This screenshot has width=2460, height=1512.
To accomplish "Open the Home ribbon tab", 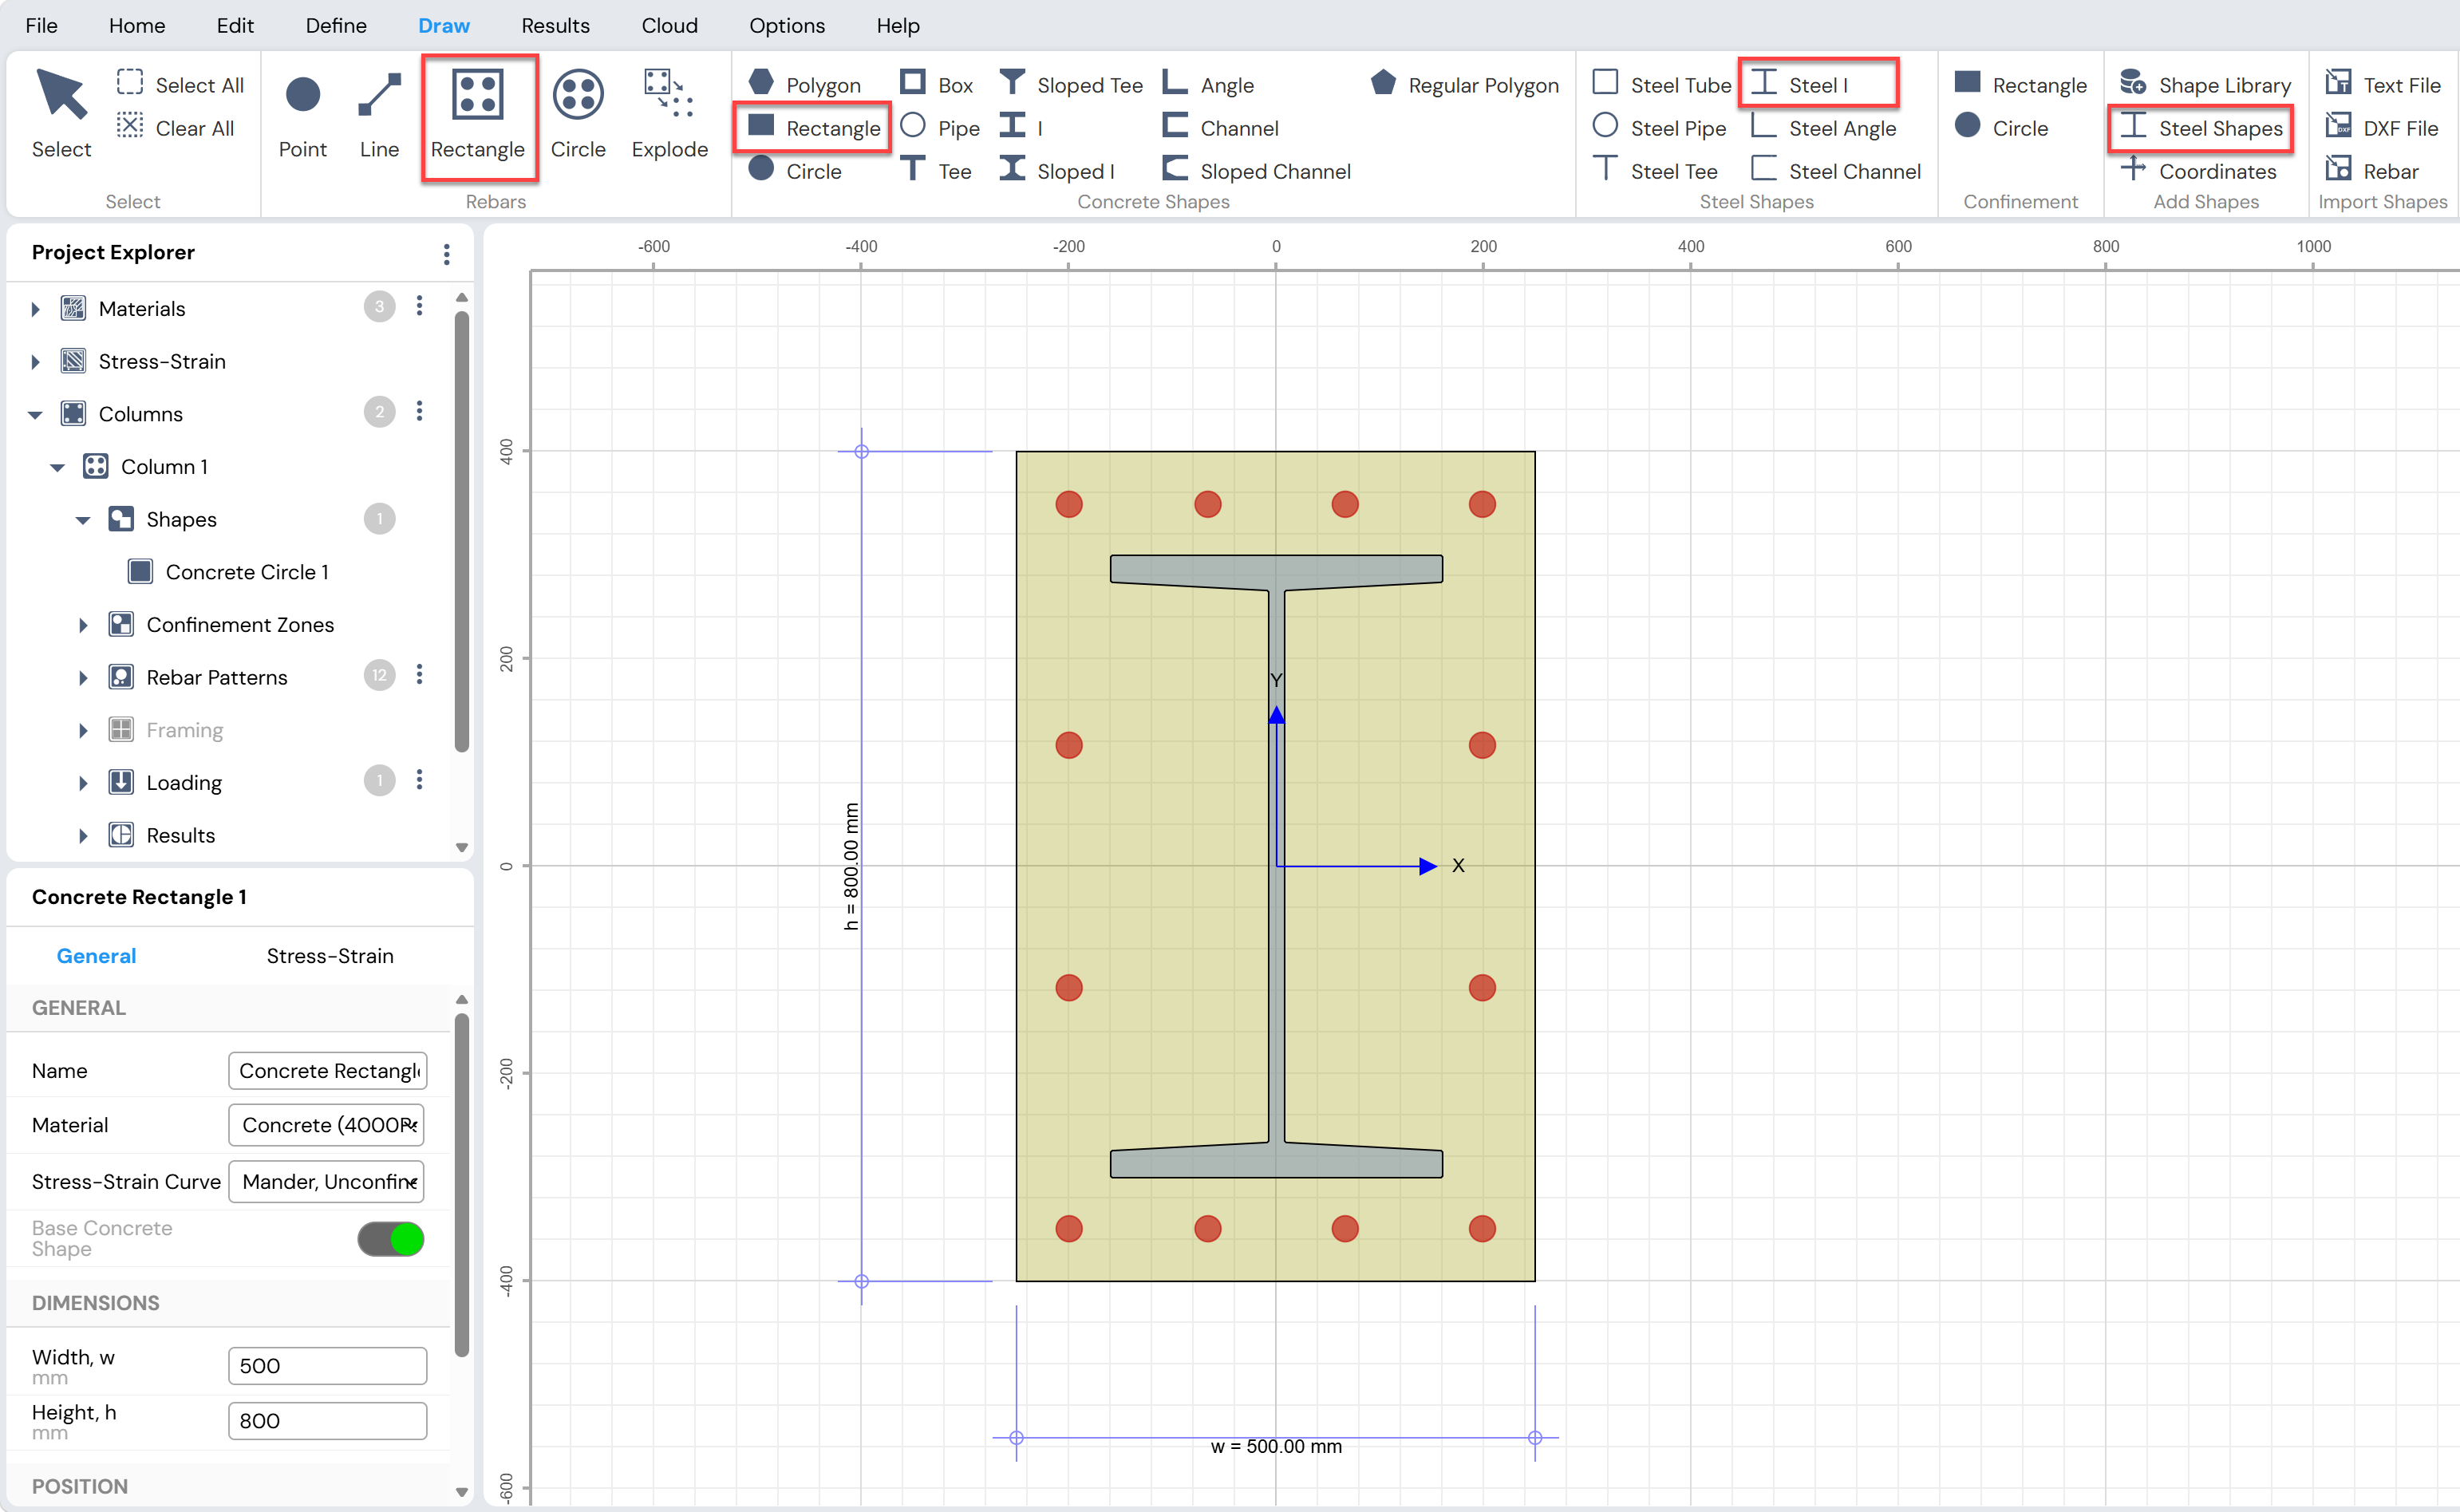I will 137,25.
